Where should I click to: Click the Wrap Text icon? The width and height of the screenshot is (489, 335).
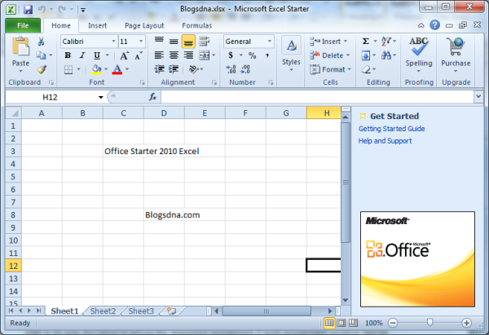tap(205, 42)
